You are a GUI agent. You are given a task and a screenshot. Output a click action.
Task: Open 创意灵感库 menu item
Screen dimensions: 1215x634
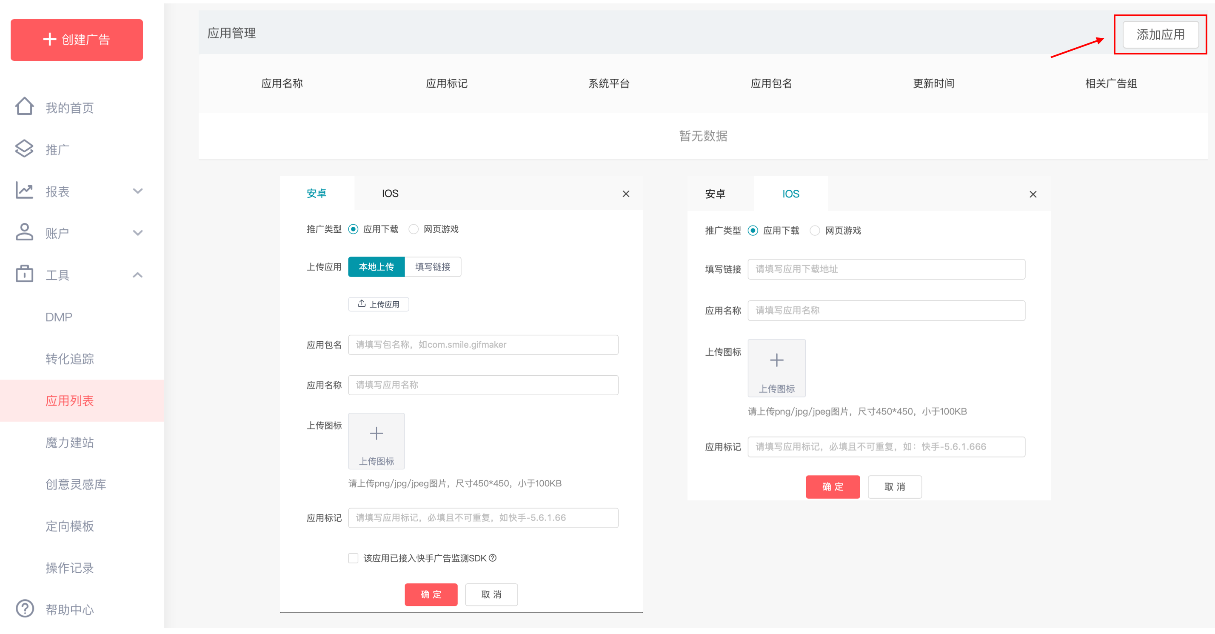coord(75,485)
